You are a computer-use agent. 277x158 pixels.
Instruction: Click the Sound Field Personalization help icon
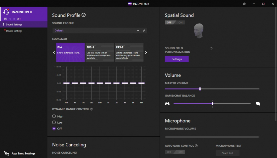(211, 48)
